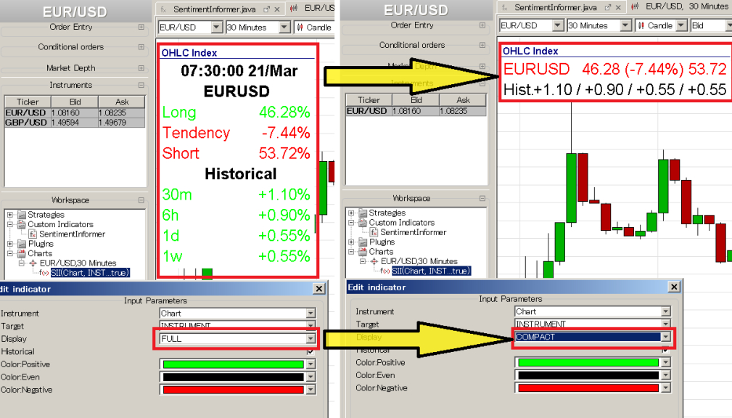The image size is (732, 418).
Task: Close the Edit indicator dialog with FULL display
Action: (x=319, y=289)
